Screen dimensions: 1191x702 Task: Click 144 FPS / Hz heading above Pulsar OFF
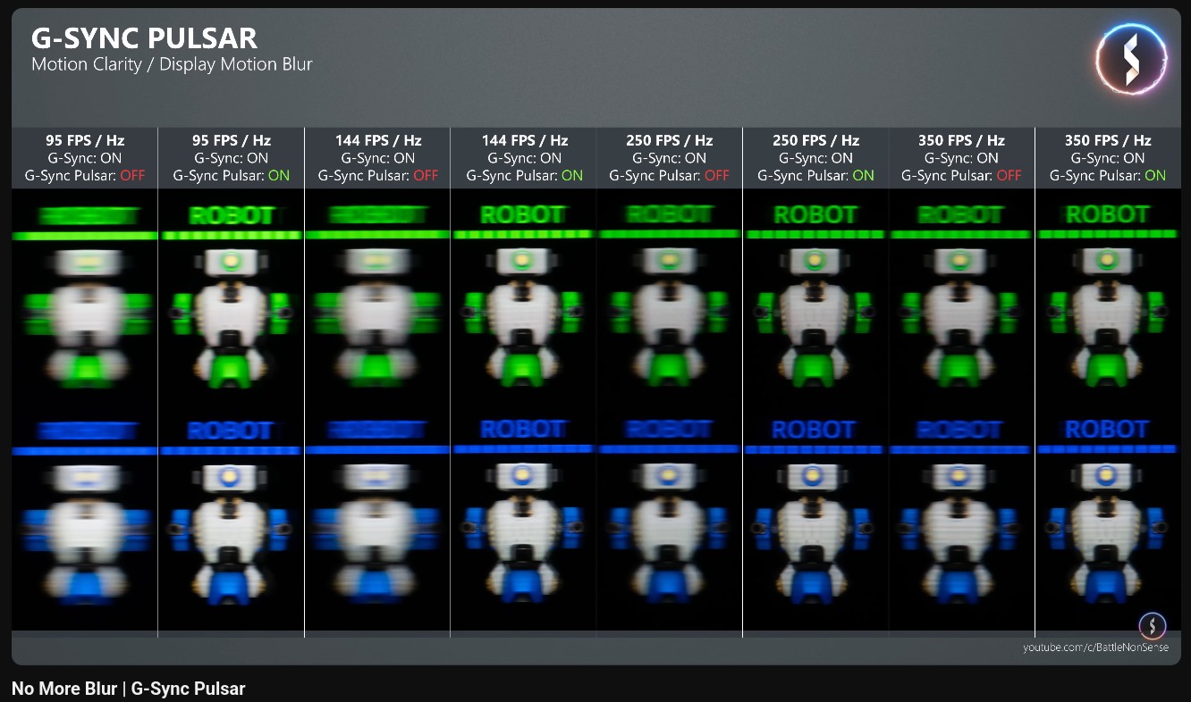[378, 140]
